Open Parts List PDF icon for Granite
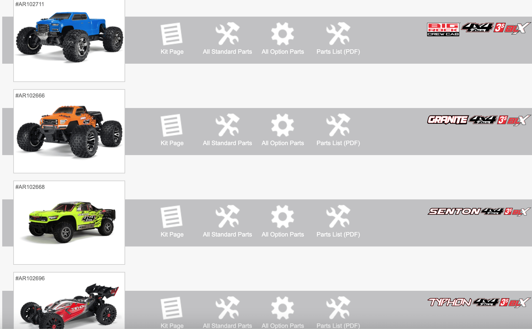 [x=338, y=125]
